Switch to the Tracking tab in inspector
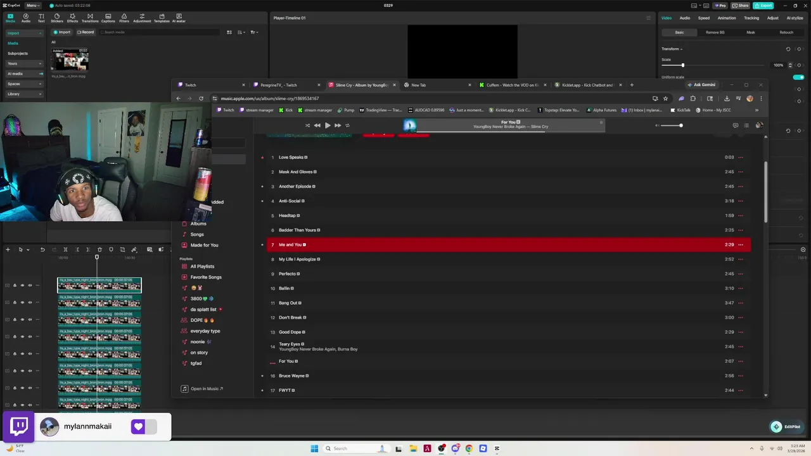This screenshot has height=456, width=811. [751, 18]
